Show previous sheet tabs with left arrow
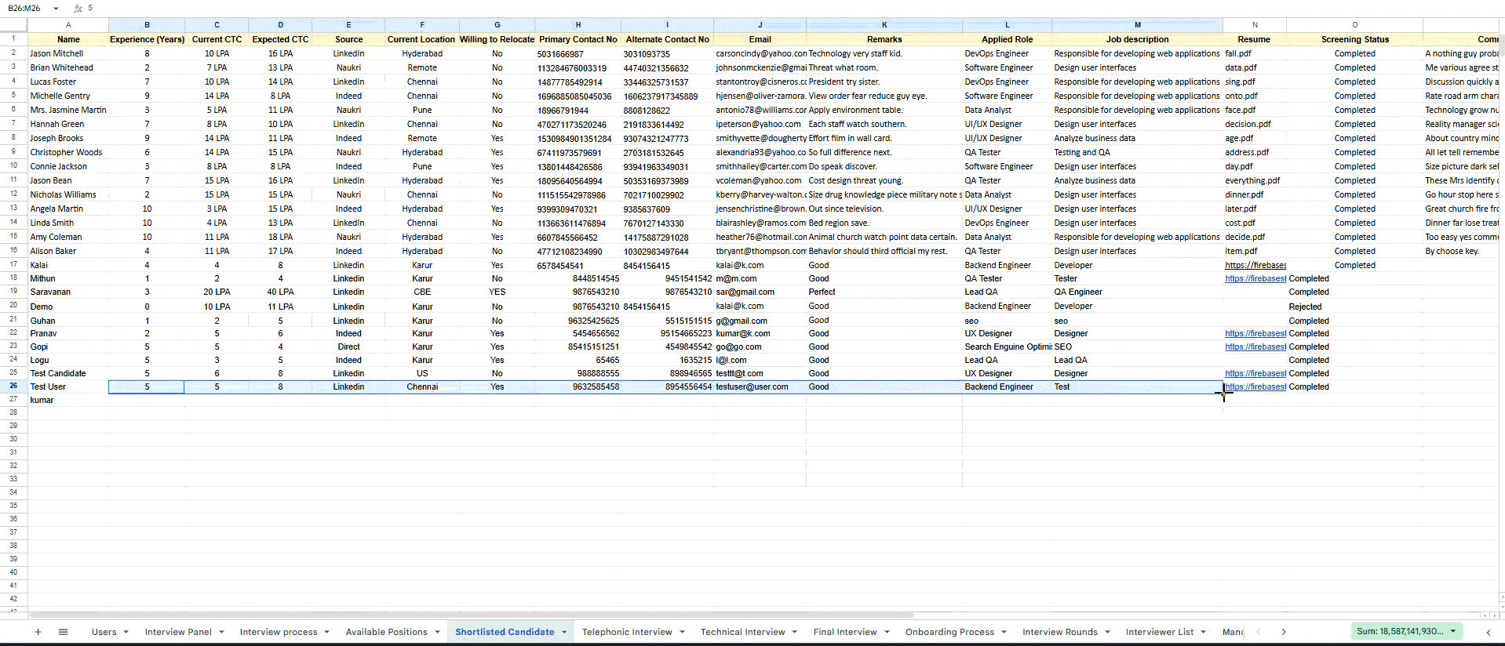The image size is (1505, 646). click(1259, 632)
